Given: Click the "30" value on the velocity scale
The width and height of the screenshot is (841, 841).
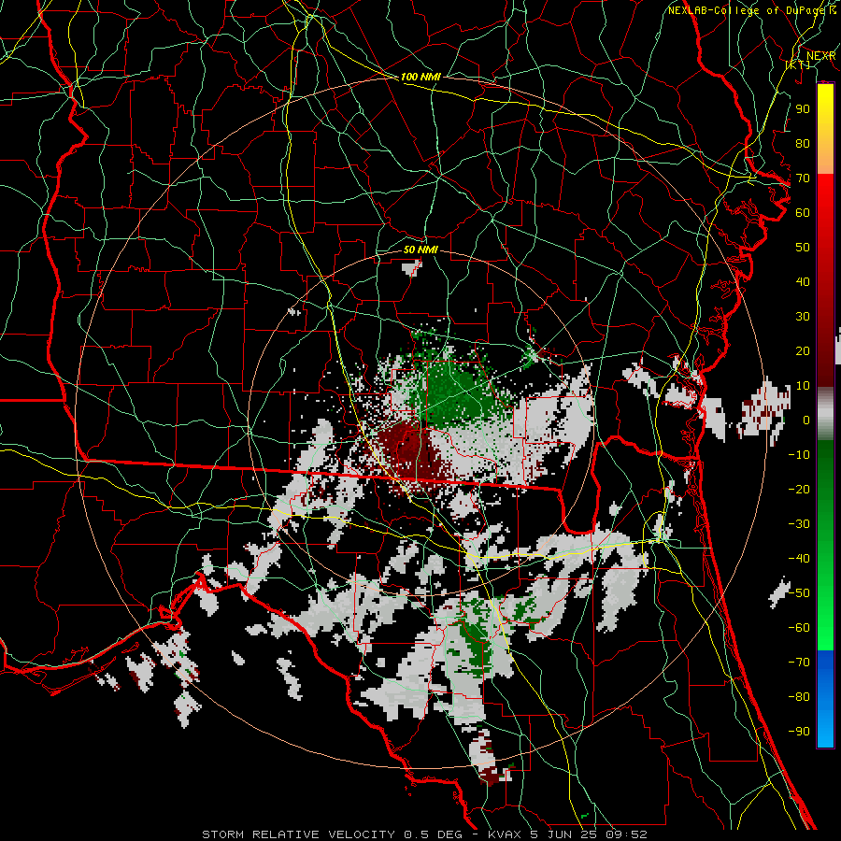Looking at the screenshot, I should pyautogui.click(x=803, y=317).
